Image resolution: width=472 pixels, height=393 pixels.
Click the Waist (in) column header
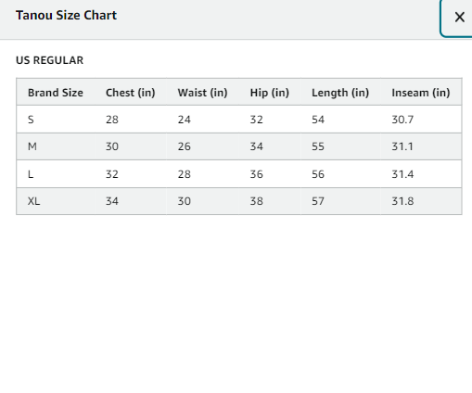pyautogui.click(x=202, y=93)
